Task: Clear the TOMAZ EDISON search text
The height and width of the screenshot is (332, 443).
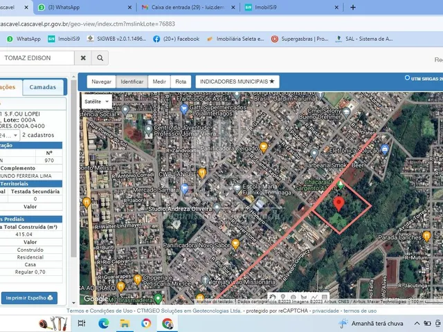Action: click(x=83, y=58)
